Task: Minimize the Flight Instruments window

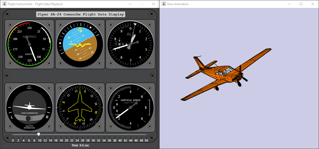Action: pos(130,4)
